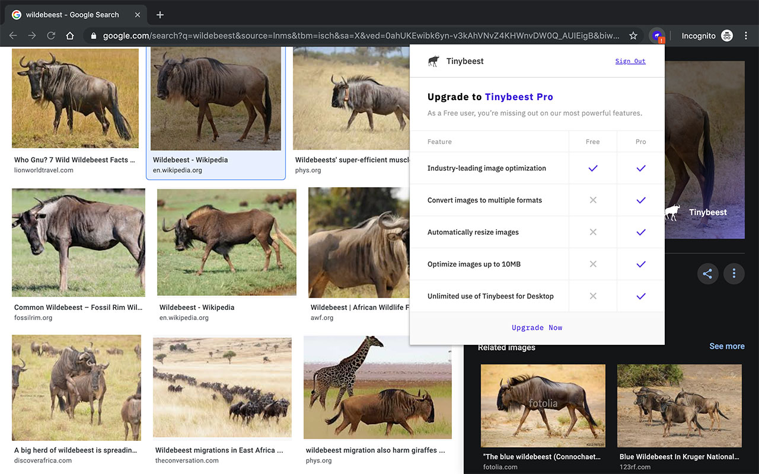Sign out of Tinybeest
759x474 pixels.
click(x=630, y=61)
